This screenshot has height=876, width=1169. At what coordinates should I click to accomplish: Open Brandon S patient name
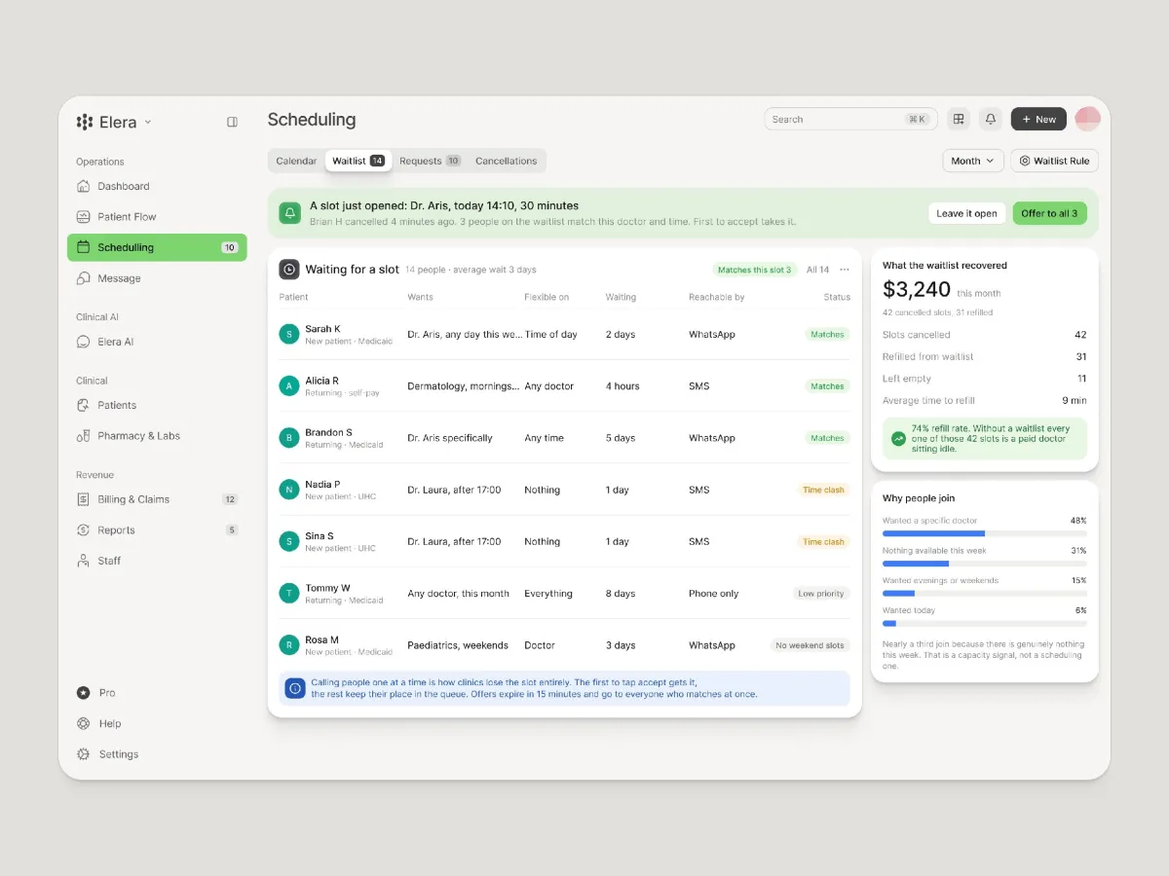click(x=328, y=432)
